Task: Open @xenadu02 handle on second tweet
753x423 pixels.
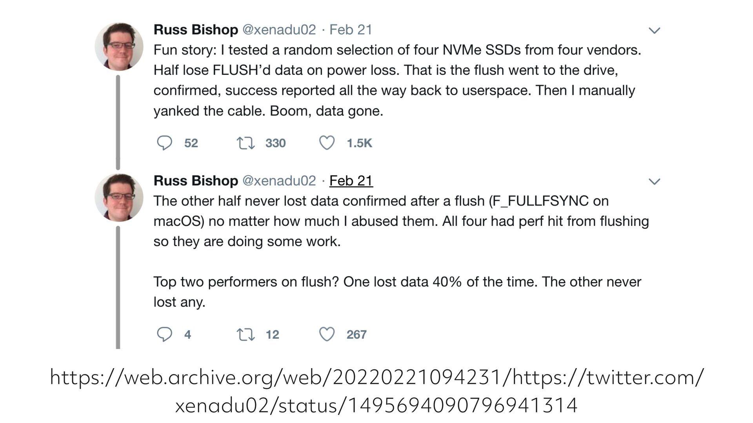Action: click(x=279, y=181)
